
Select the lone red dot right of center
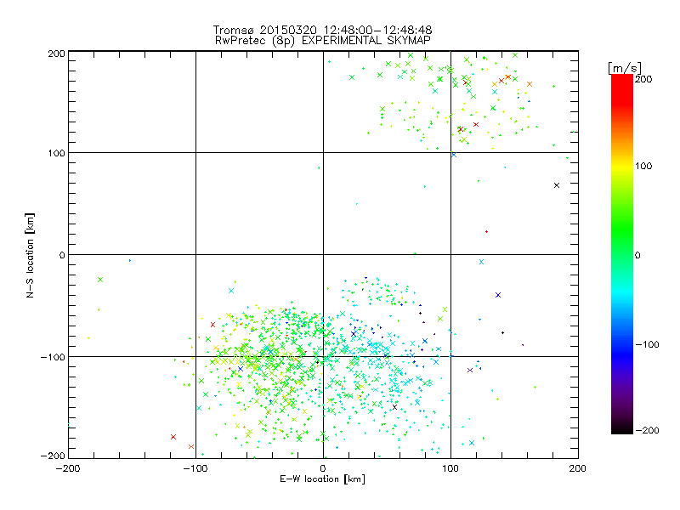[x=486, y=232]
